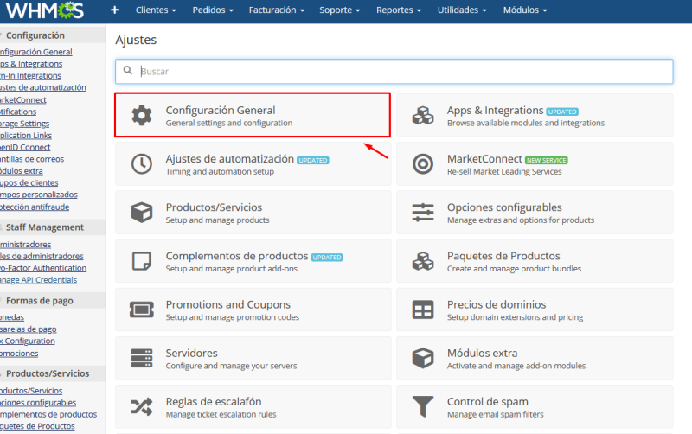Click the WHMCS logo
This screenshot has height=434, width=692.
click(x=45, y=10)
